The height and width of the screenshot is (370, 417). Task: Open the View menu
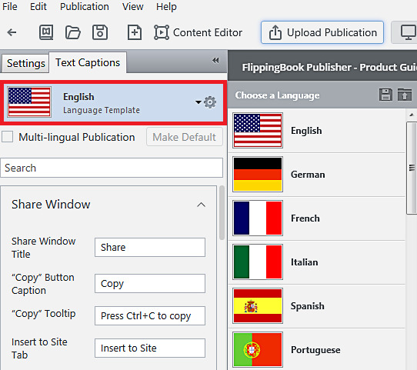pyautogui.click(x=132, y=7)
